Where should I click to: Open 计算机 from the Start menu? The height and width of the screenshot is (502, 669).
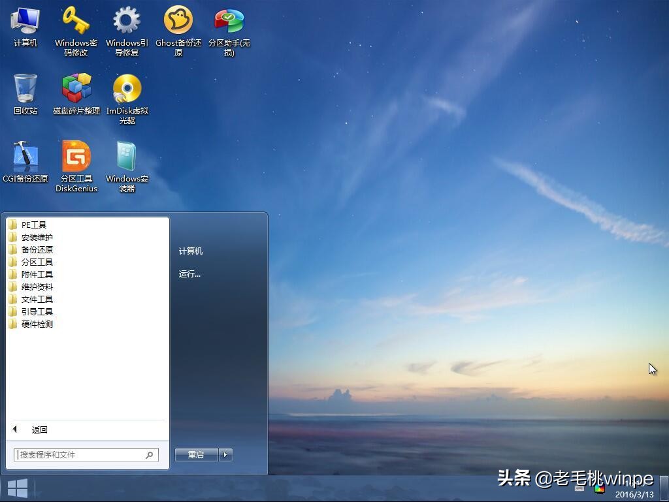pyautogui.click(x=189, y=251)
